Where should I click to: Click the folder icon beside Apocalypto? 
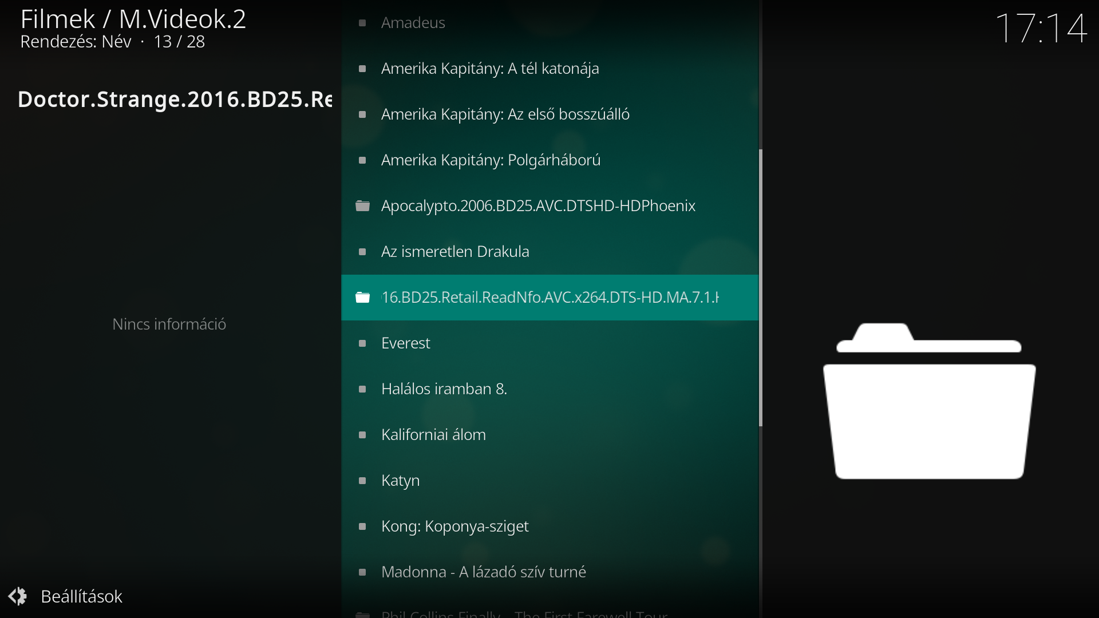click(362, 205)
